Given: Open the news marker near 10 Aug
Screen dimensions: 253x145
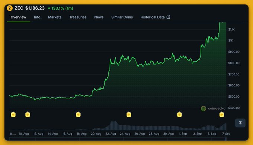Looking at the screenshot, I should (x=28, y=114).
